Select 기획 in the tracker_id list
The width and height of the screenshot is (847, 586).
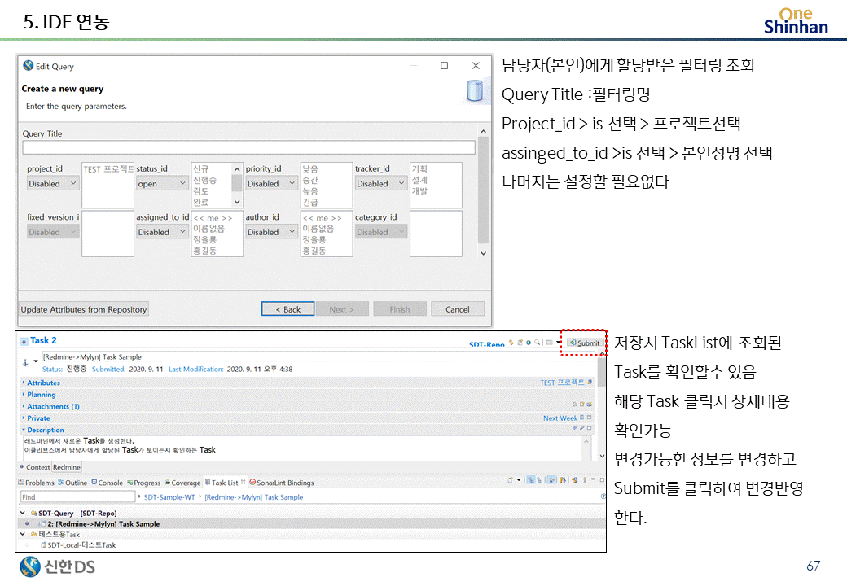[419, 169]
